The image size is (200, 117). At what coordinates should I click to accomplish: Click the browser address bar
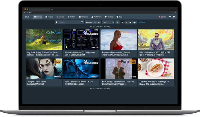coord(101,12)
